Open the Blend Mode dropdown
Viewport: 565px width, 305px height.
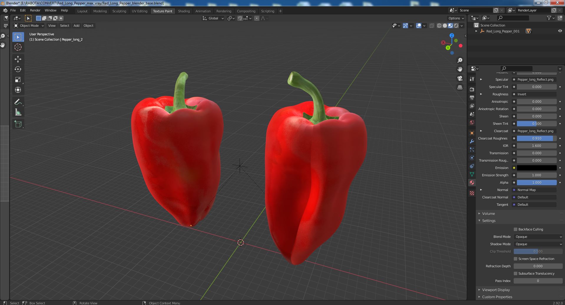[x=538, y=237]
